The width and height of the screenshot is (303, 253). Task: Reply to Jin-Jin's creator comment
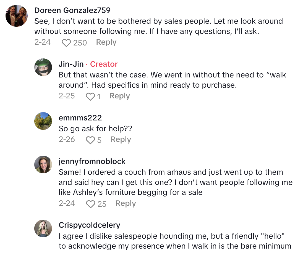[119, 96]
